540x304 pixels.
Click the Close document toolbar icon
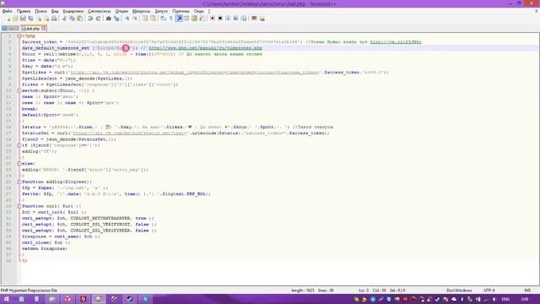tap(39, 19)
